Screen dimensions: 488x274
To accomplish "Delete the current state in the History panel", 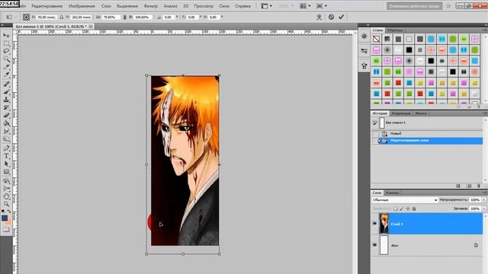I will 479,186.
